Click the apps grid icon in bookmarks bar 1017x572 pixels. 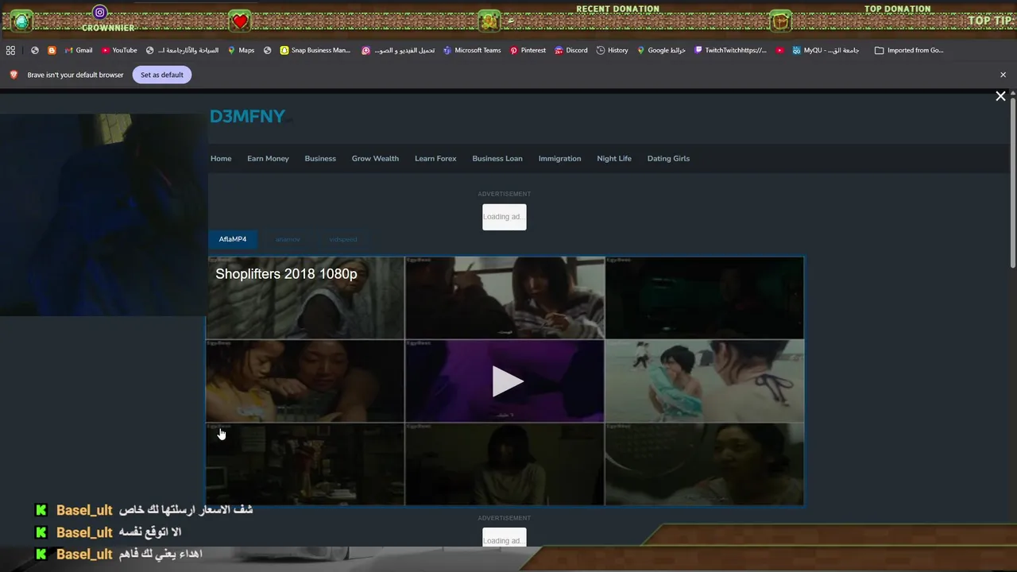(10, 50)
